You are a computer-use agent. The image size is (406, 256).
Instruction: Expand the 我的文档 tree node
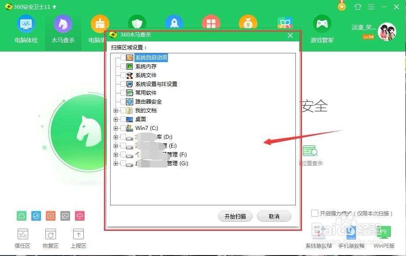[116, 111]
